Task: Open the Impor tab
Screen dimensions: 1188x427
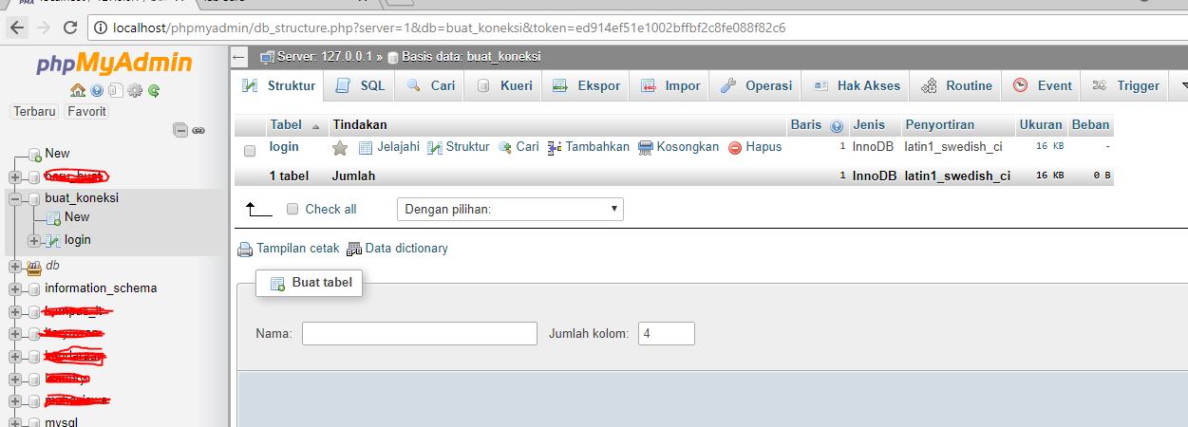Action: [x=670, y=85]
